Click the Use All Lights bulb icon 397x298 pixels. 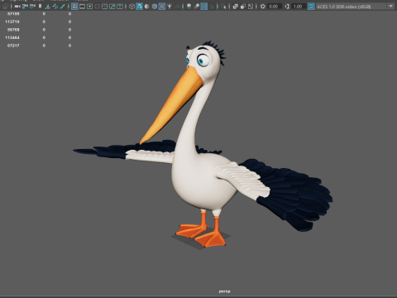(x=170, y=6)
